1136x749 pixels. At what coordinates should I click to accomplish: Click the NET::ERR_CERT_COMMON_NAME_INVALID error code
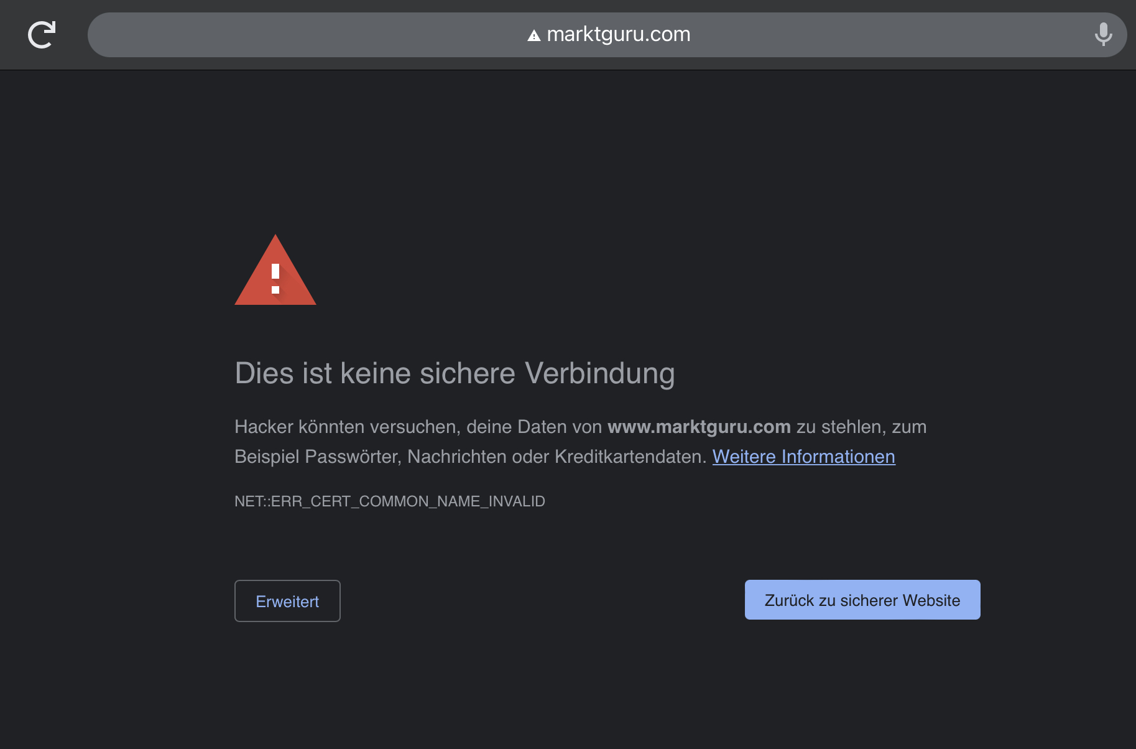[390, 501]
